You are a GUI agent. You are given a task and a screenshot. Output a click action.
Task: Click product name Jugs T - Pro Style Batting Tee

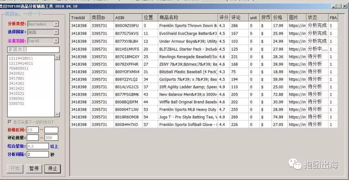(x=188, y=117)
